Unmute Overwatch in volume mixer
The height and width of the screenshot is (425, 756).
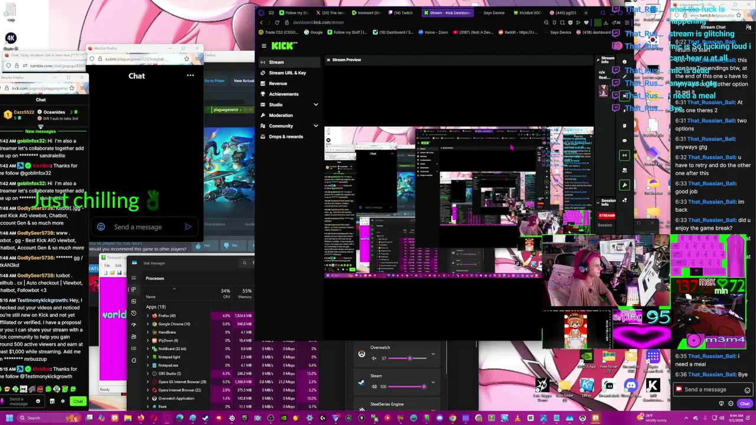point(374,358)
